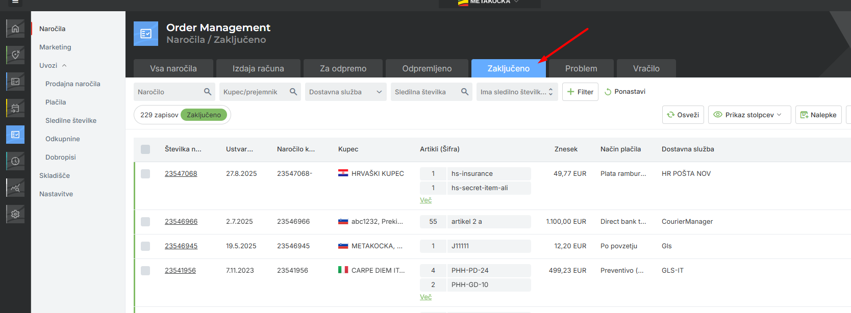The height and width of the screenshot is (313, 851).
Task: Open the Dostavna služba dropdown
Action: click(x=346, y=92)
